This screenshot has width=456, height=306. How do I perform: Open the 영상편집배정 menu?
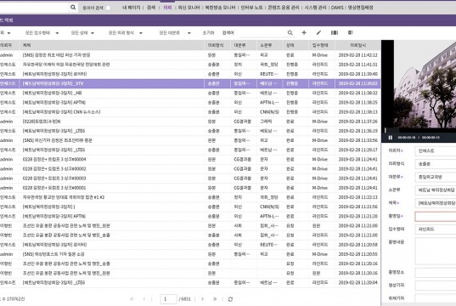pos(361,8)
